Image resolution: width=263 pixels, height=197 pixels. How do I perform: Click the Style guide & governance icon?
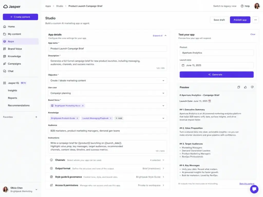(51, 177)
